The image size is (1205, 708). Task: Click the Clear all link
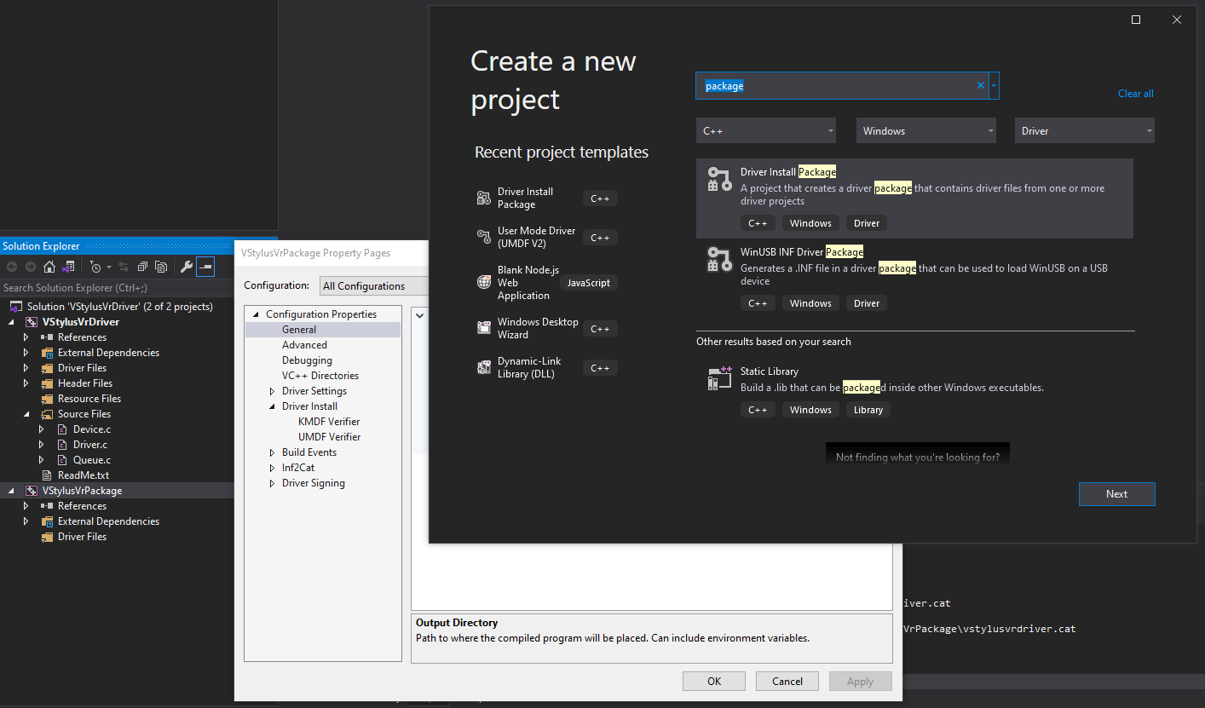click(x=1135, y=93)
